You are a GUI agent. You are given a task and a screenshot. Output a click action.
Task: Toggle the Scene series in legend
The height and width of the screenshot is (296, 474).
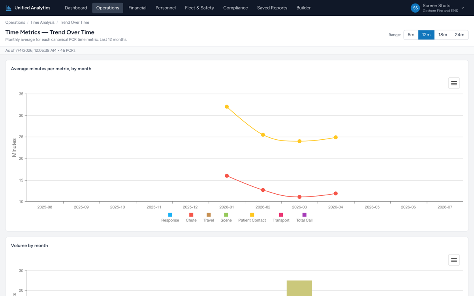pyautogui.click(x=226, y=217)
